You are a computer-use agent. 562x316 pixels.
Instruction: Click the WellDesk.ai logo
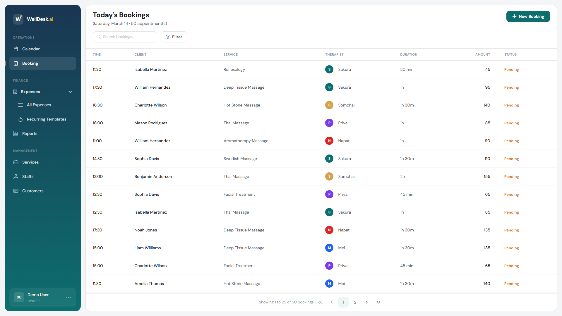(x=33, y=19)
